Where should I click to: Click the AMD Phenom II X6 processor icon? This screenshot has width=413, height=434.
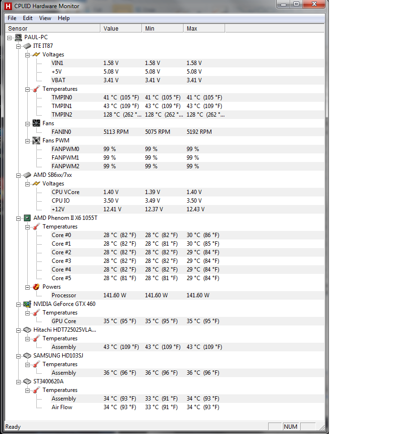click(x=27, y=218)
